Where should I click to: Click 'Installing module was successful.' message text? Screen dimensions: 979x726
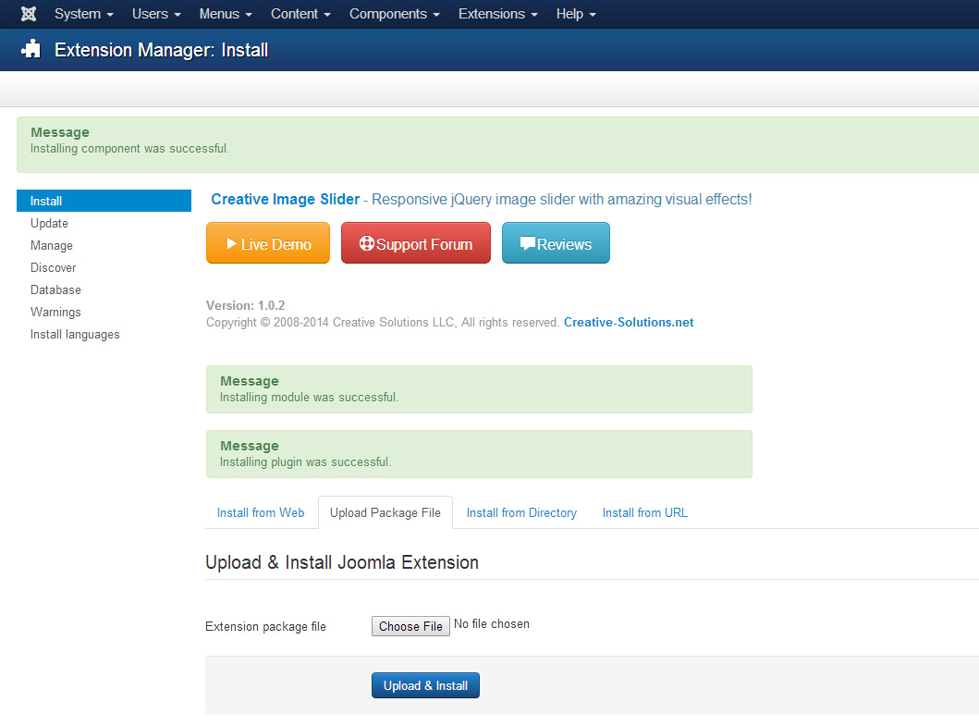point(309,398)
